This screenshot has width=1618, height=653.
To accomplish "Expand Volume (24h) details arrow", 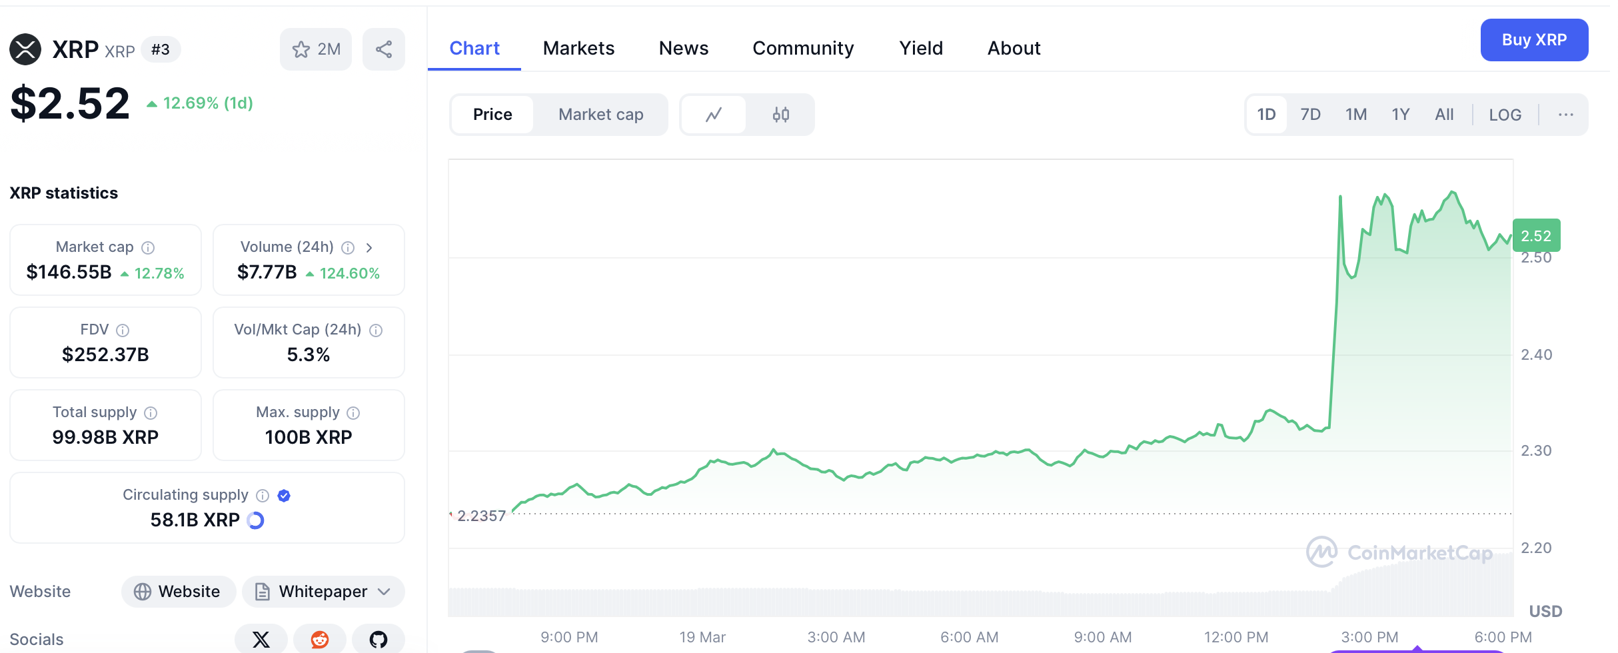I will tap(369, 248).
